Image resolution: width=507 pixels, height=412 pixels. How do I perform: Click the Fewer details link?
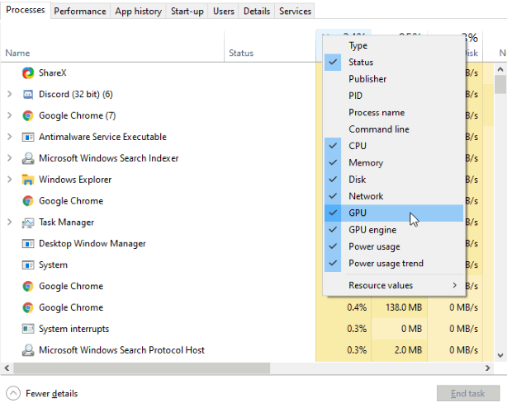(52, 394)
